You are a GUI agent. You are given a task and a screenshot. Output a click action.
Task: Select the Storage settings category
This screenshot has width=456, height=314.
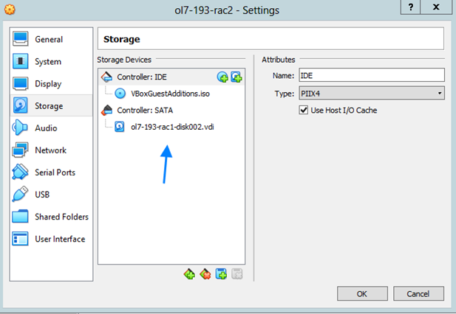pos(51,106)
